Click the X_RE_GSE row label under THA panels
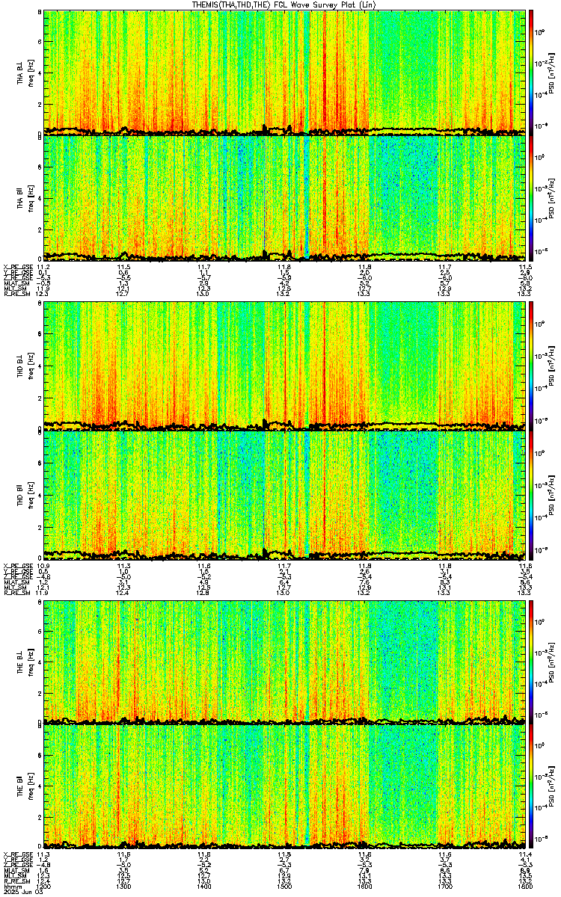This screenshot has height=897, width=561. click(x=16, y=266)
